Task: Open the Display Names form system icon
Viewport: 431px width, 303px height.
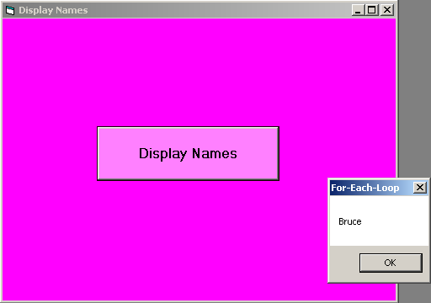Action: click(10, 10)
